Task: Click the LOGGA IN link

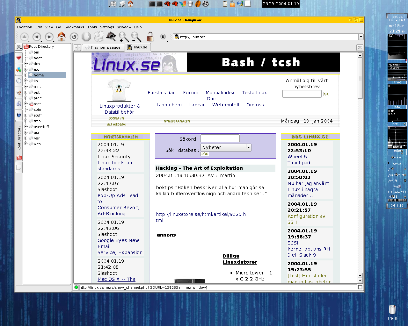Action: [x=116, y=118]
